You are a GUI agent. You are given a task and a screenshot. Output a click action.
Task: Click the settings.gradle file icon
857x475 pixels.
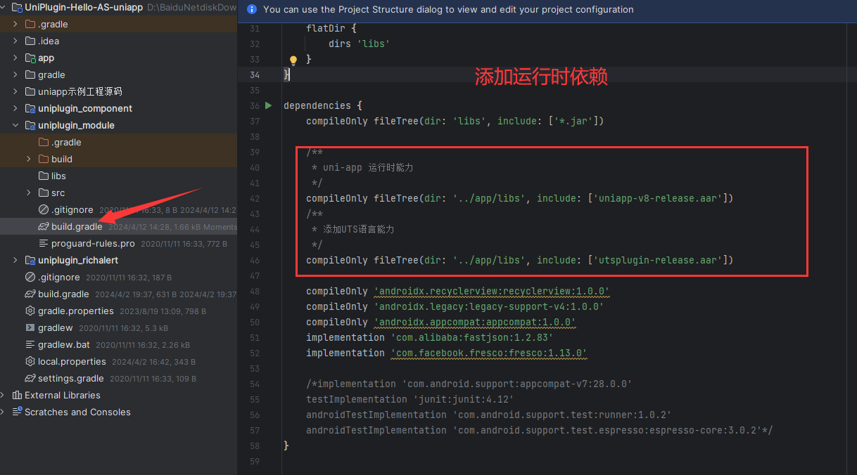point(30,378)
